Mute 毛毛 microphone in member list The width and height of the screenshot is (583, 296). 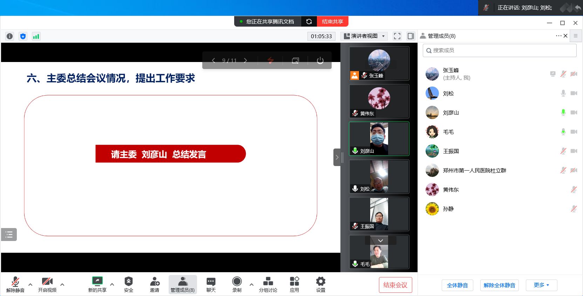[563, 132]
